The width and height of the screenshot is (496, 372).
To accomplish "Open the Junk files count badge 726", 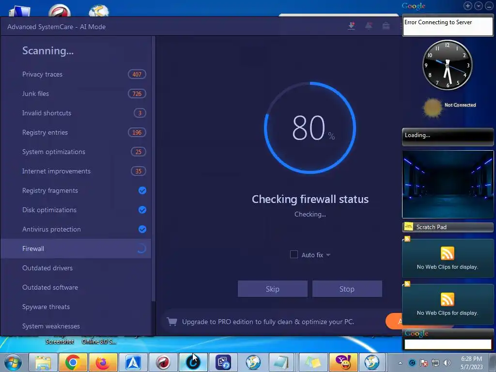I will click(137, 93).
